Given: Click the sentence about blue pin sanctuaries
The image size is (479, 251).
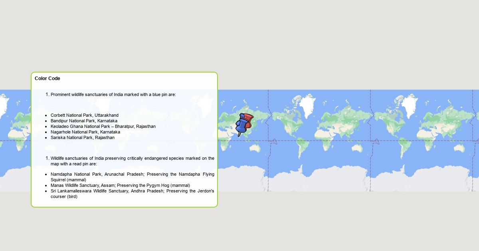Looking at the screenshot, I should coord(113,94).
